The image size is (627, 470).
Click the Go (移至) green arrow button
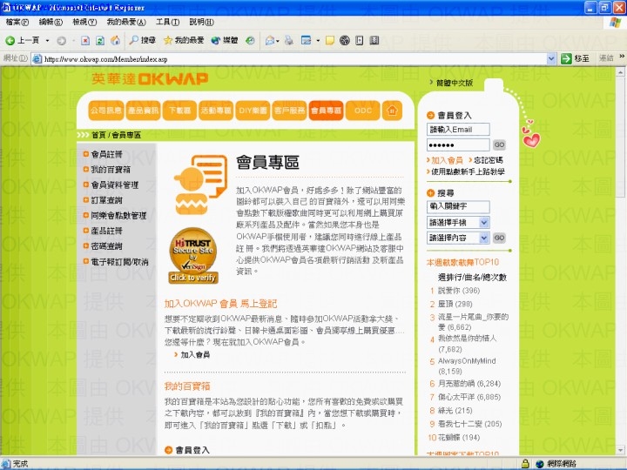[575, 58]
